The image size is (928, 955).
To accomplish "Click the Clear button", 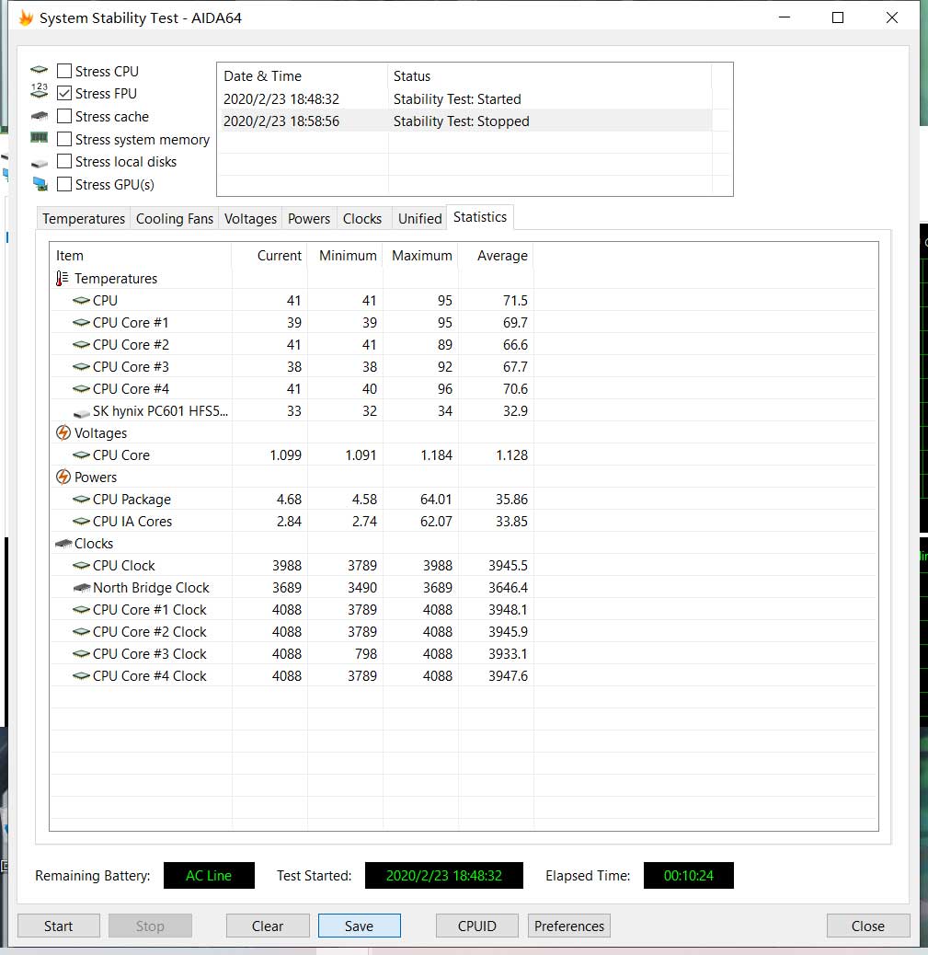I will tap(268, 926).
